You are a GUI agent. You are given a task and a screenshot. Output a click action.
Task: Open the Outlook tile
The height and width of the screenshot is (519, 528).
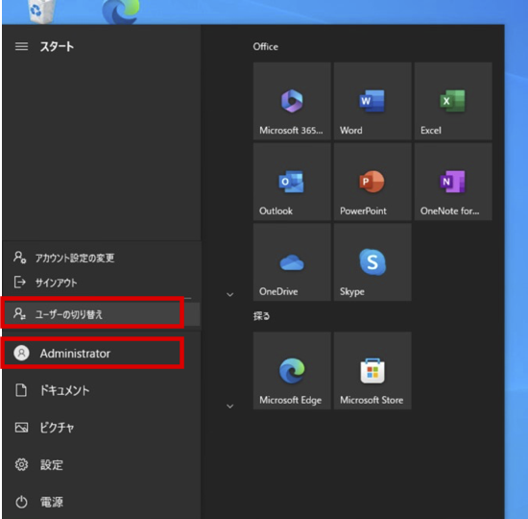click(292, 182)
